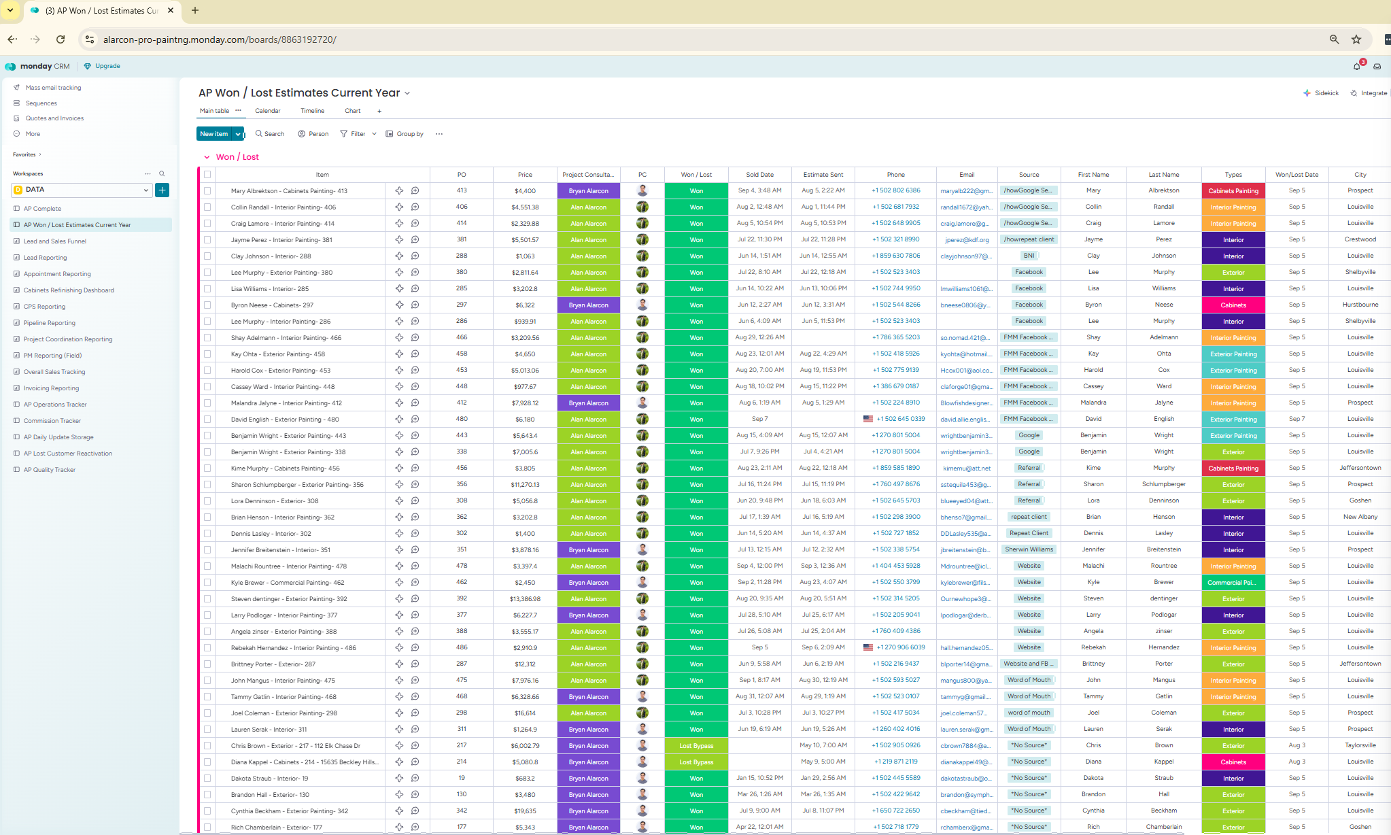Open new browser tab
Screen dimensions: 1391x835
(x=195, y=10)
